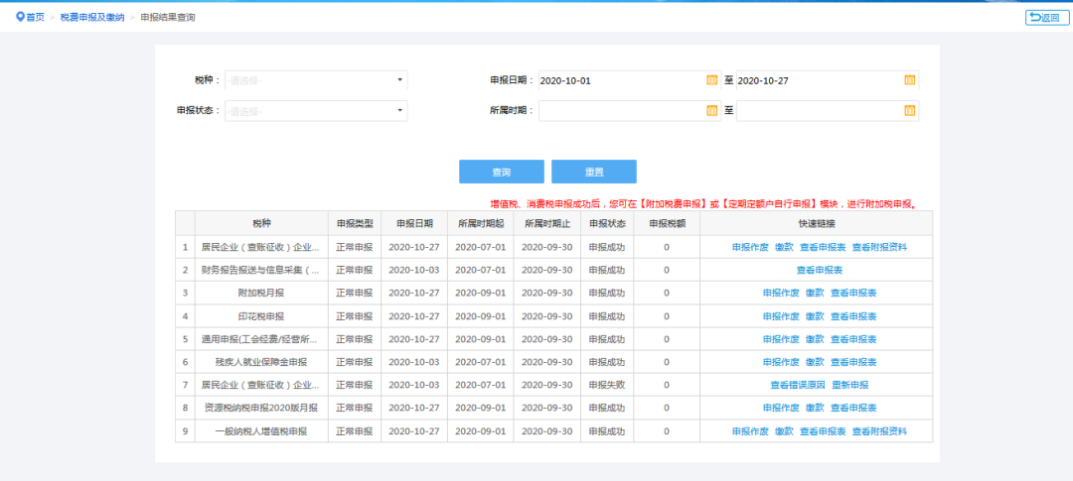Click 缴款 in the 附加税月报 row

point(815,293)
